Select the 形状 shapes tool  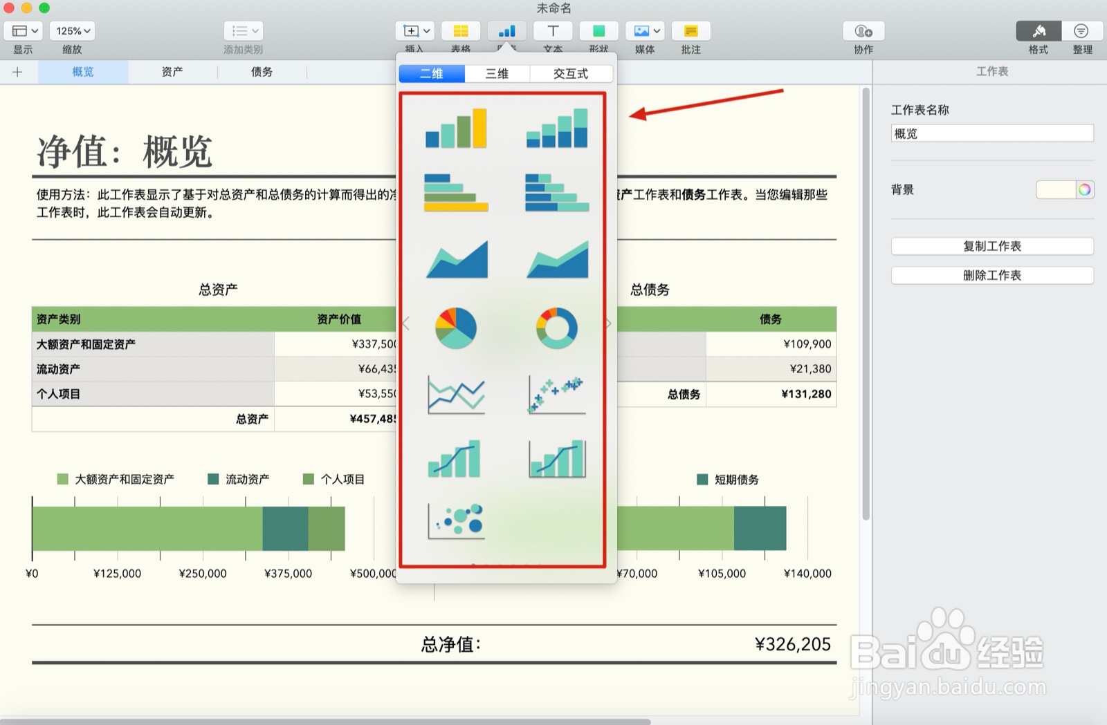(x=598, y=30)
